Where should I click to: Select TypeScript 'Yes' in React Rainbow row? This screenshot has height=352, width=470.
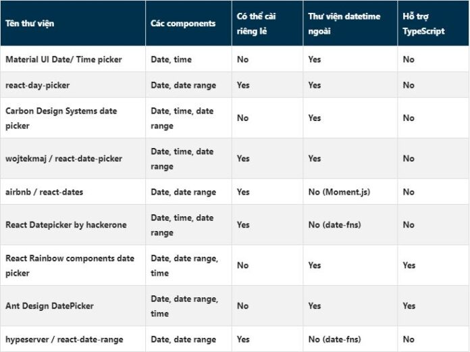(409, 266)
